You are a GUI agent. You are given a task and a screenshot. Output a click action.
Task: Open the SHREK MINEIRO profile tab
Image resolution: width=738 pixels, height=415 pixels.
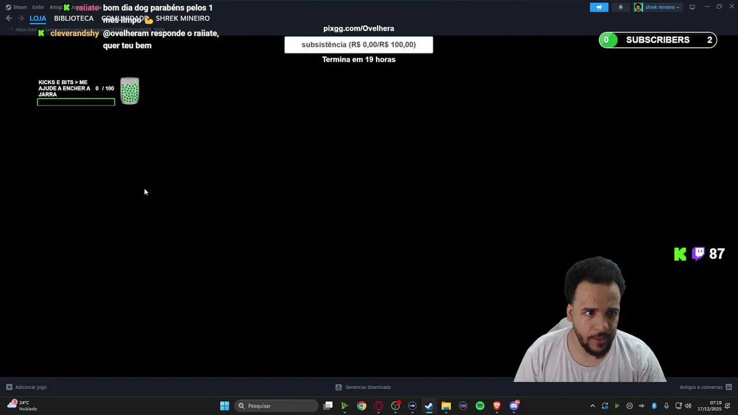coord(183,18)
